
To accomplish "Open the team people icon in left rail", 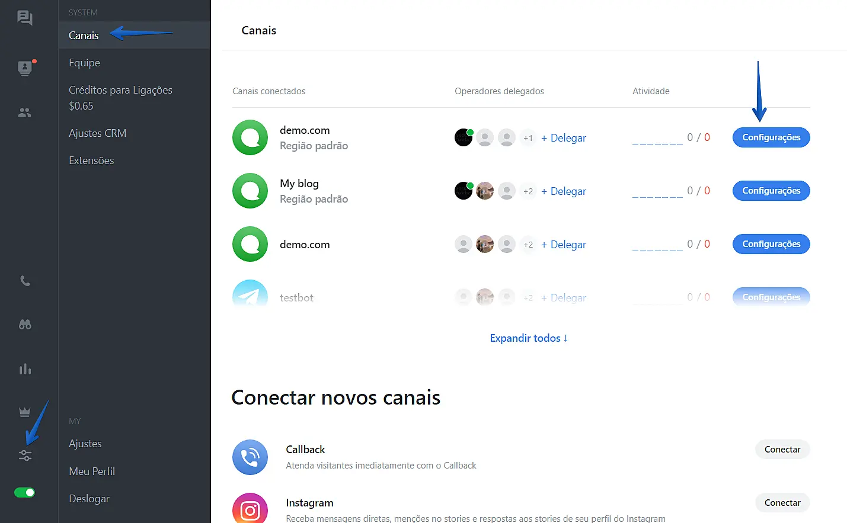I will tap(25, 113).
